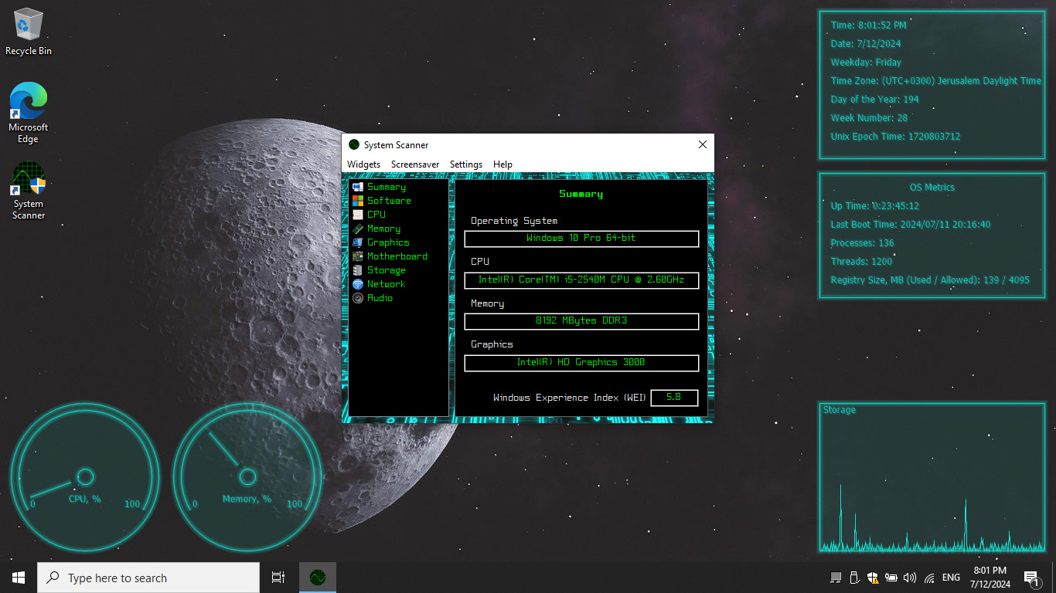The image size is (1056, 593).
Task: Open the Settings menu
Action: (x=465, y=164)
